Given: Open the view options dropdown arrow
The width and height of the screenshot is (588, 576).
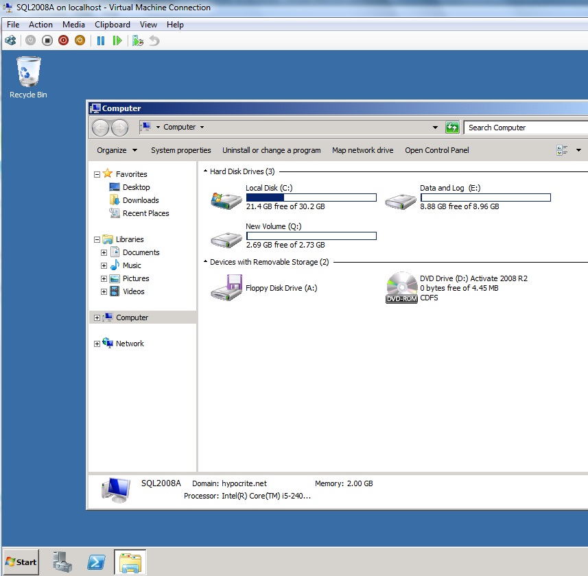Looking at the screenshot, I should pos(578,150).
